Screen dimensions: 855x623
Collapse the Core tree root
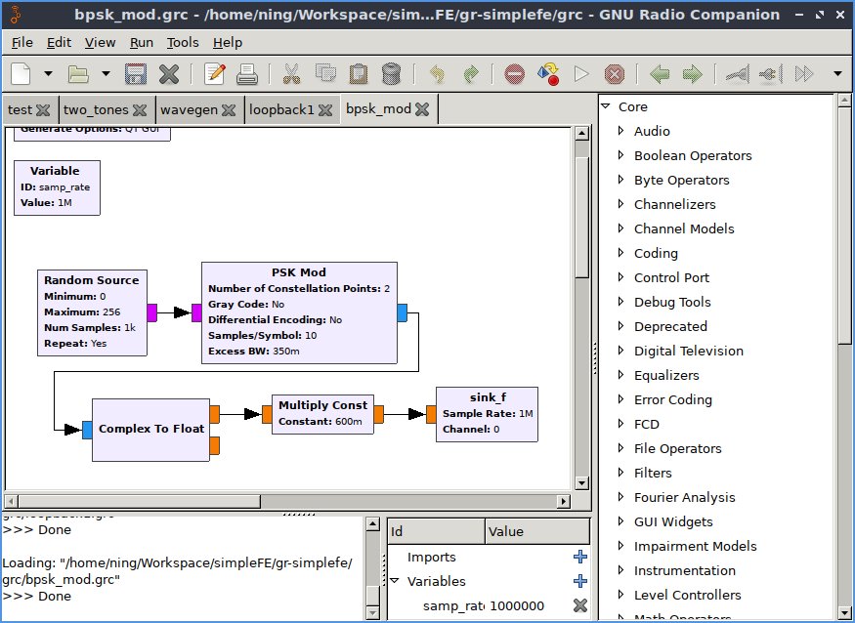click(x=606, y=106)
